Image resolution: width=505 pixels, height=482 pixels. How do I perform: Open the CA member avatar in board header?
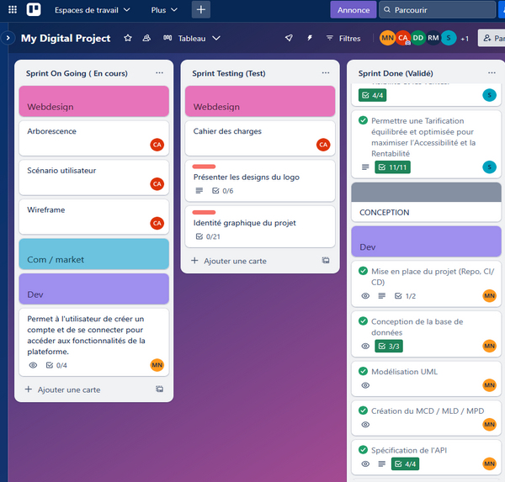pos(403,38)
